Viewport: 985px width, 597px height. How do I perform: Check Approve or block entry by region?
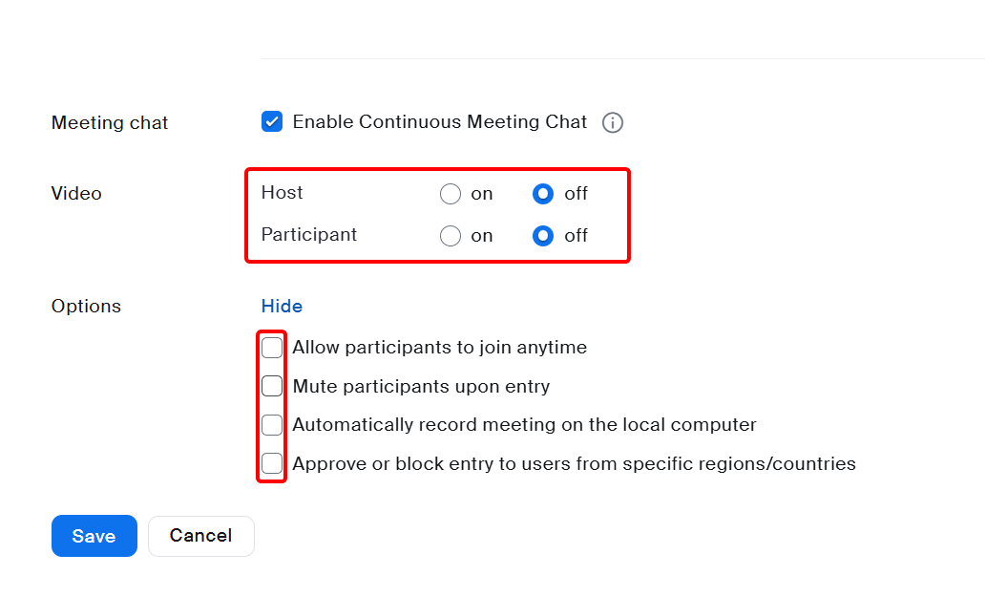[272, 463]
